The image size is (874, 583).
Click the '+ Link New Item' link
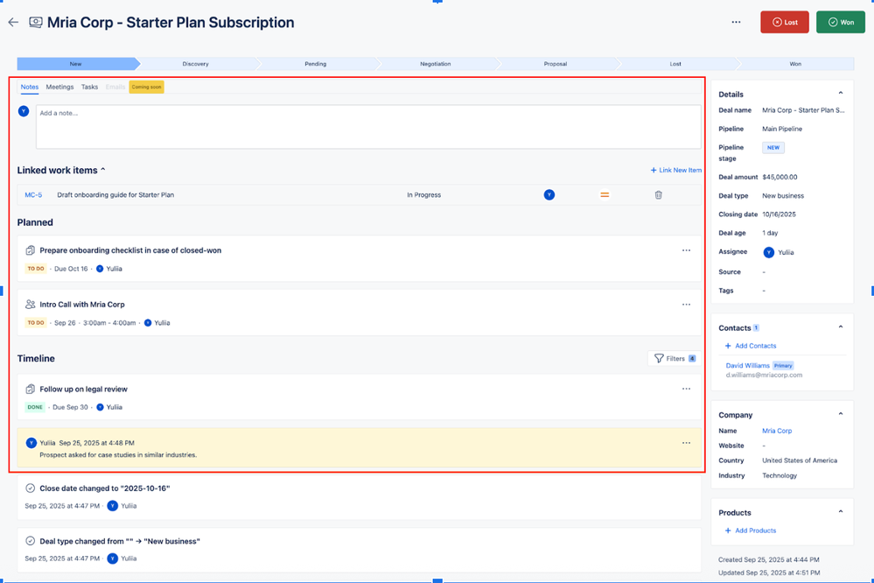pos(675,170)
